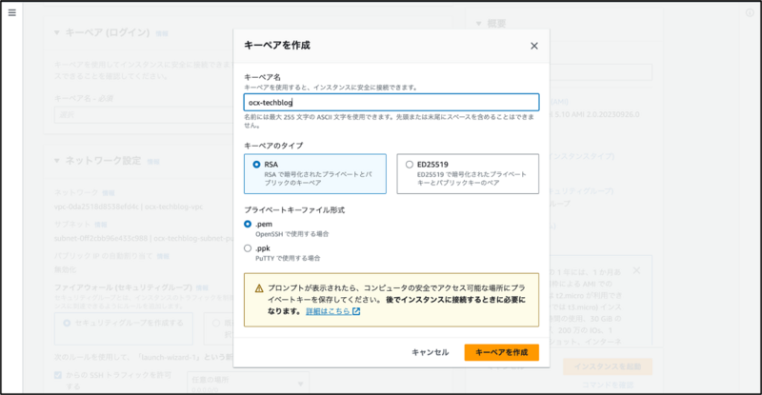Click the external link icon beside 詳細はこちら
Viewport: 762px width, 395px height.
pyautogui.click(x=356, y=311)
